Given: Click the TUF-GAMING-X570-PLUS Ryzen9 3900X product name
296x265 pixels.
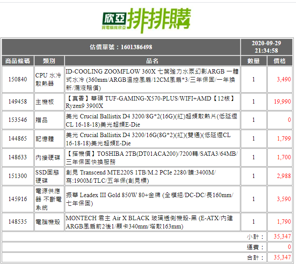Looking at the screenshot, I should pos(150,102).
